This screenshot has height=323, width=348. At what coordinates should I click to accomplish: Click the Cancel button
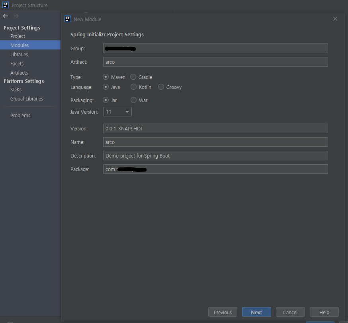(x=290, y=312)
